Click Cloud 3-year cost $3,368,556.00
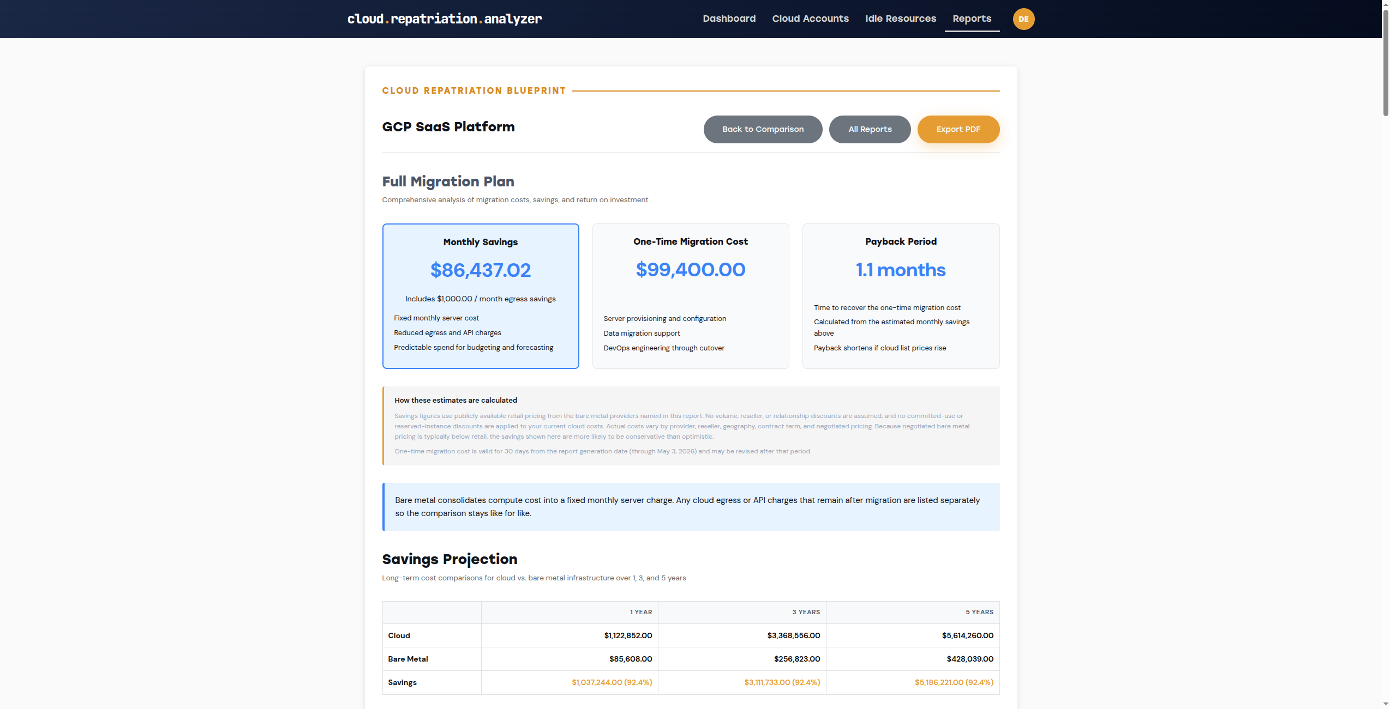This screenshot has width=1390, height=709. tap(793, 635)
